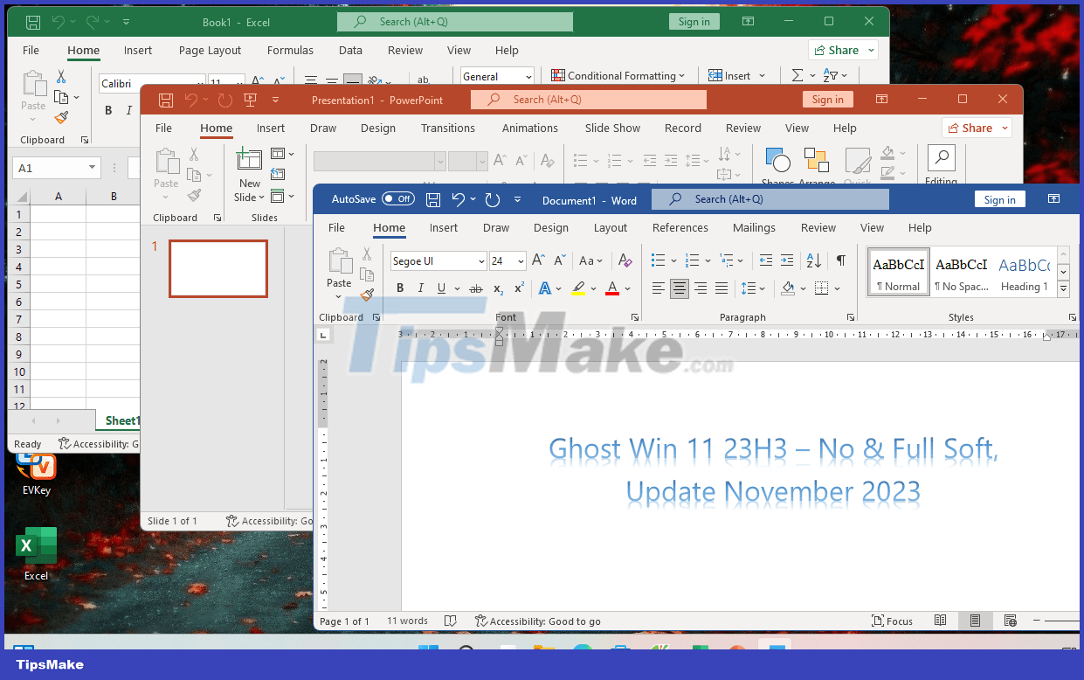
Task: Turn on AutoSave in Word
Action: tap(398, 198)
